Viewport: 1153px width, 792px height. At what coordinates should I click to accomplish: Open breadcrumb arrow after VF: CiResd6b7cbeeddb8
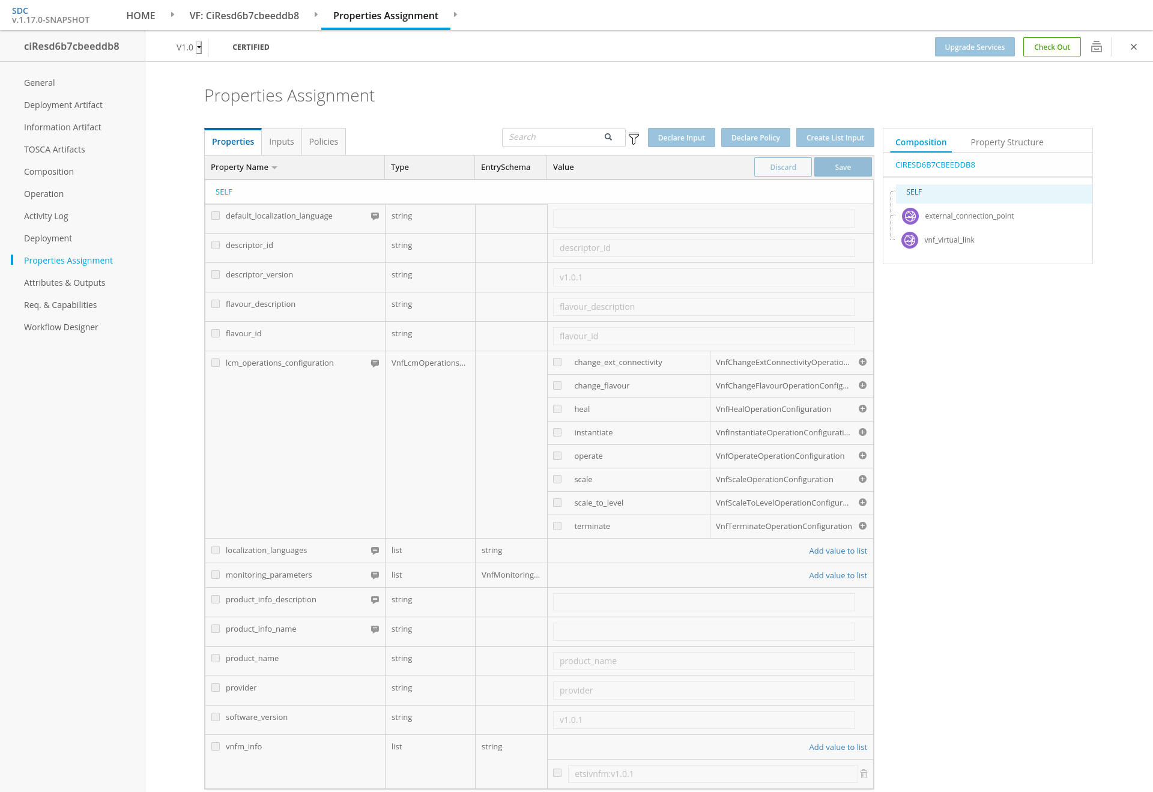(316, 14)
